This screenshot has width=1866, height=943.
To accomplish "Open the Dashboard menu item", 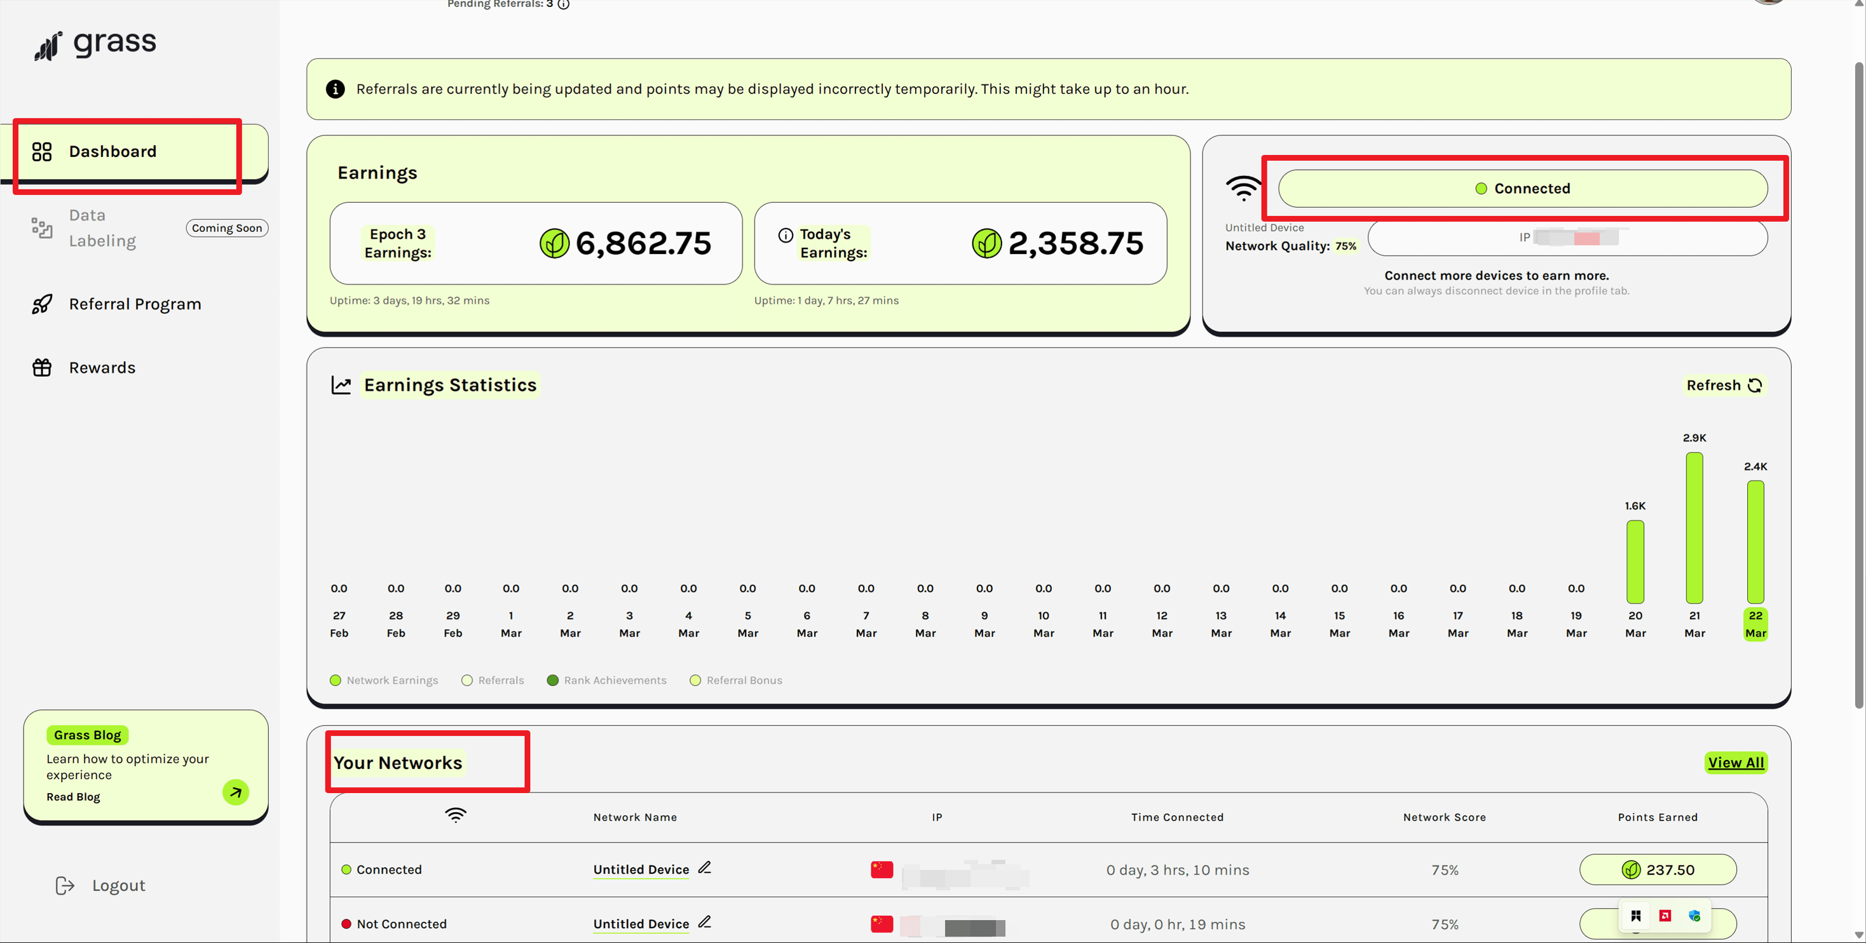I will 134,152.
